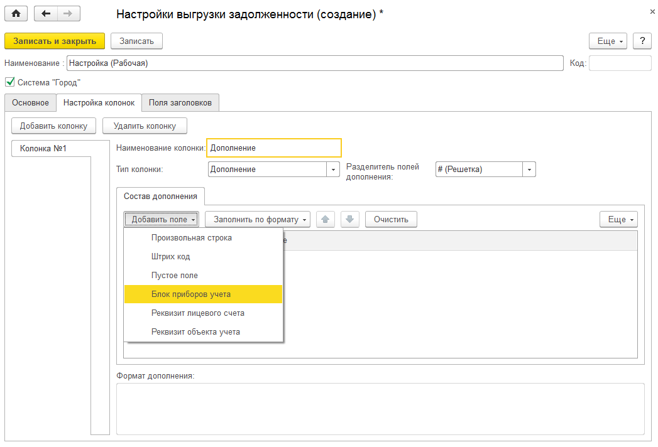Open the Добавить поле dropdown button
The width and height of the screenshot is (658, 447).
click(161, 219)
